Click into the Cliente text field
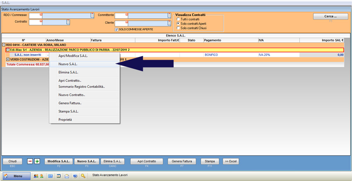The height and width of the screenshot is (181, 352). click(x=147, y=23)
